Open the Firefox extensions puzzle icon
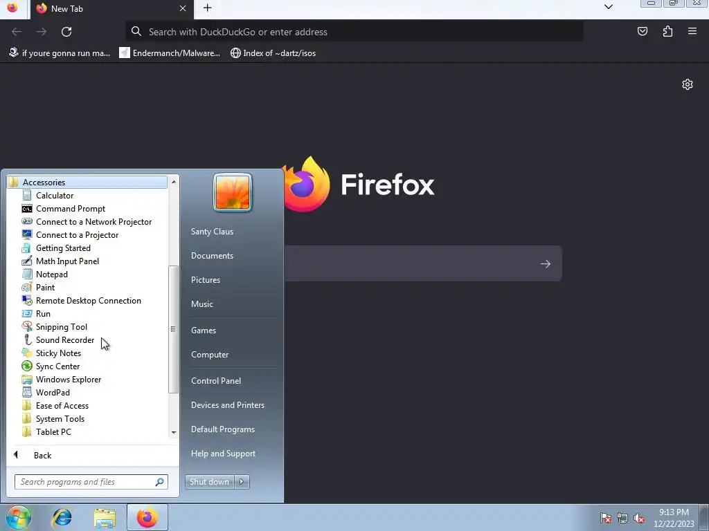 (667, 32)
